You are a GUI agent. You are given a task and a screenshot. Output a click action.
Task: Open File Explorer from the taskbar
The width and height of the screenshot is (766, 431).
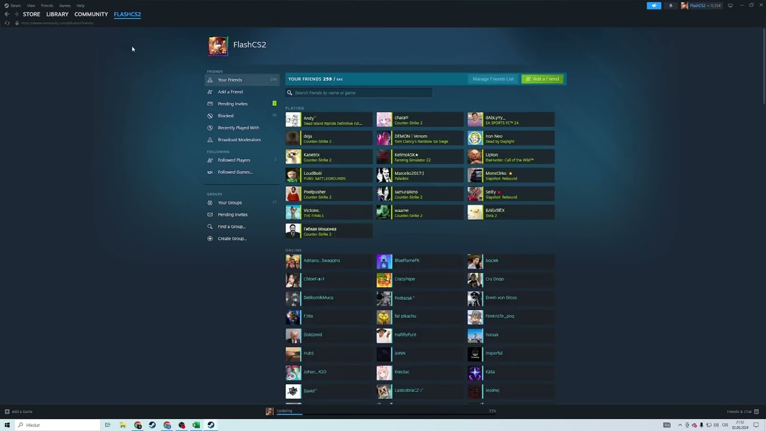(123, 425)
